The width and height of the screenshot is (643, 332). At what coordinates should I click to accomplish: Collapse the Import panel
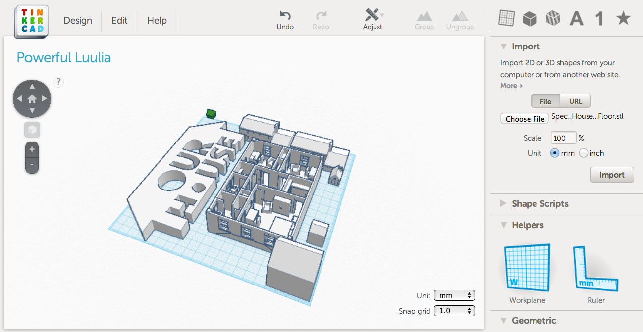[504, 46]
